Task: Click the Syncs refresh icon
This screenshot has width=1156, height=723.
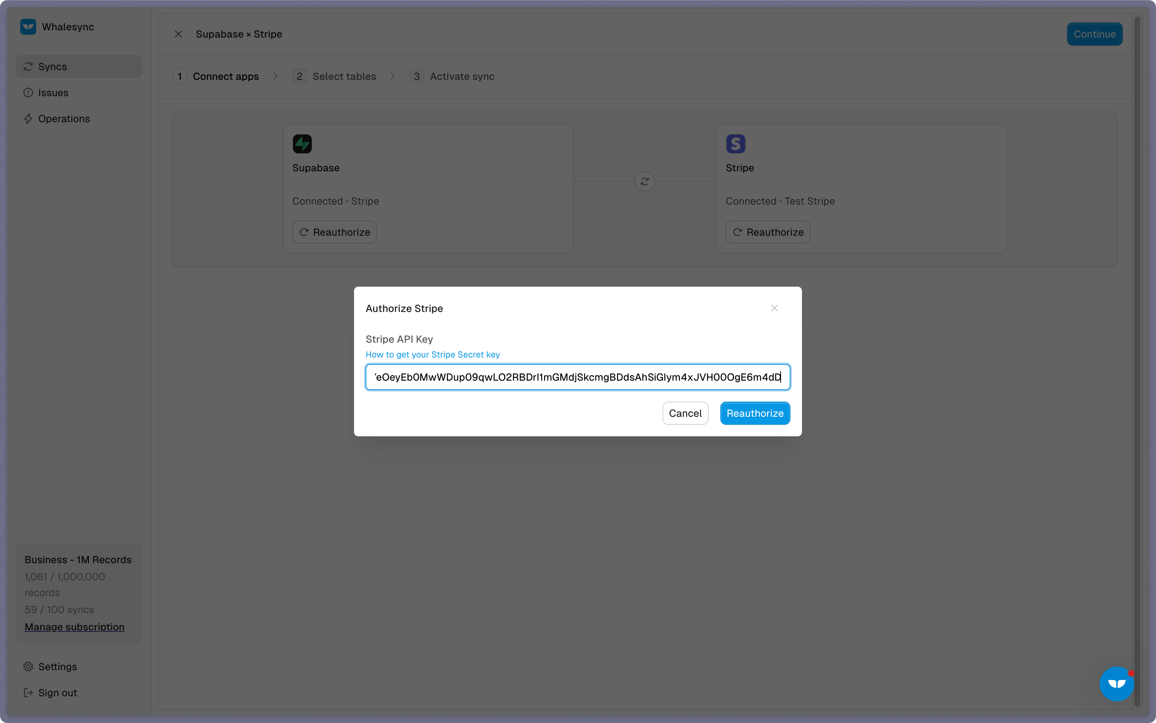Action: [28, 67]
